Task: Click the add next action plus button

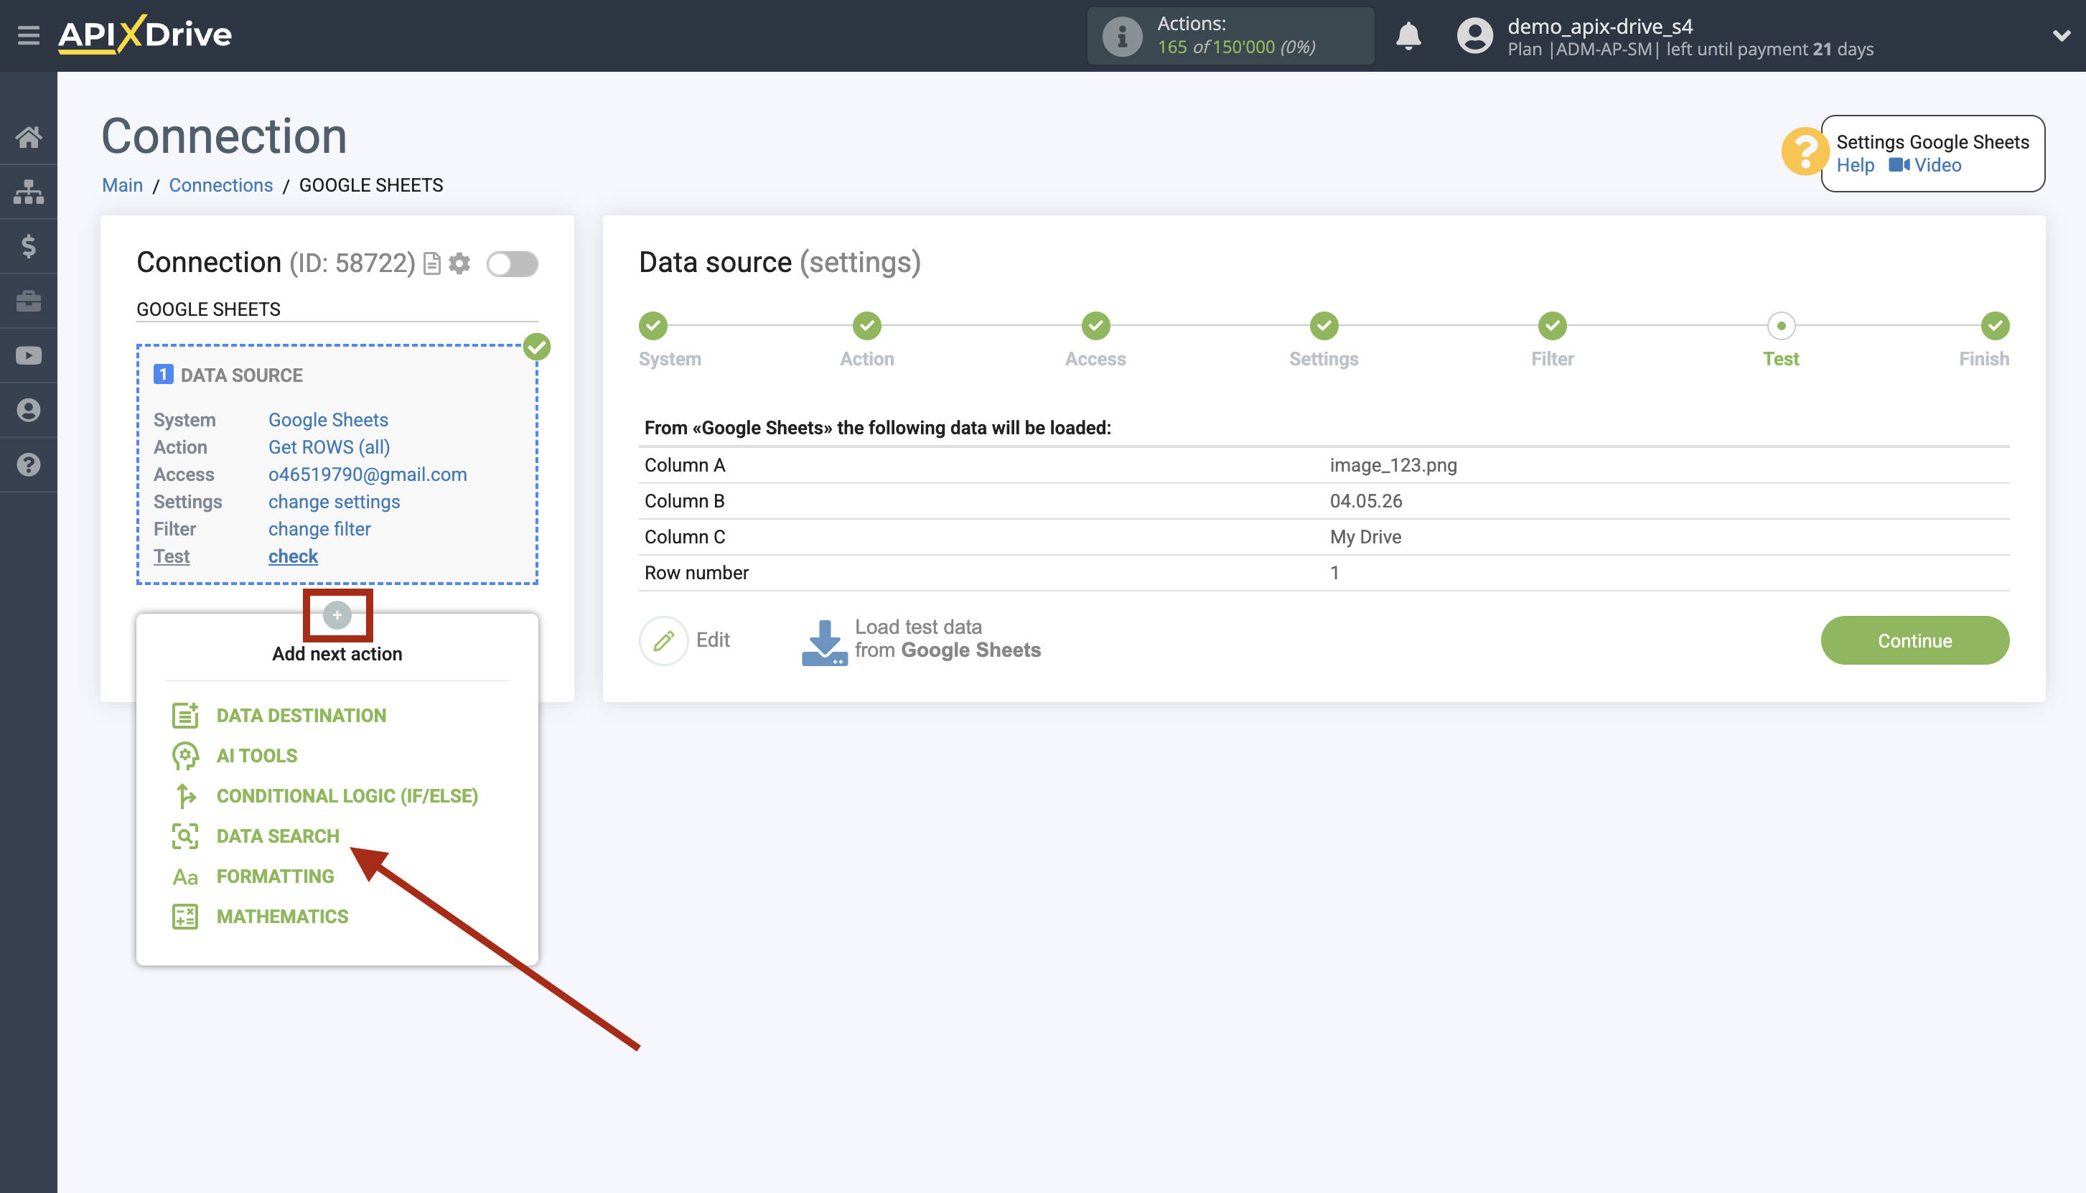Action: [337, 614]
